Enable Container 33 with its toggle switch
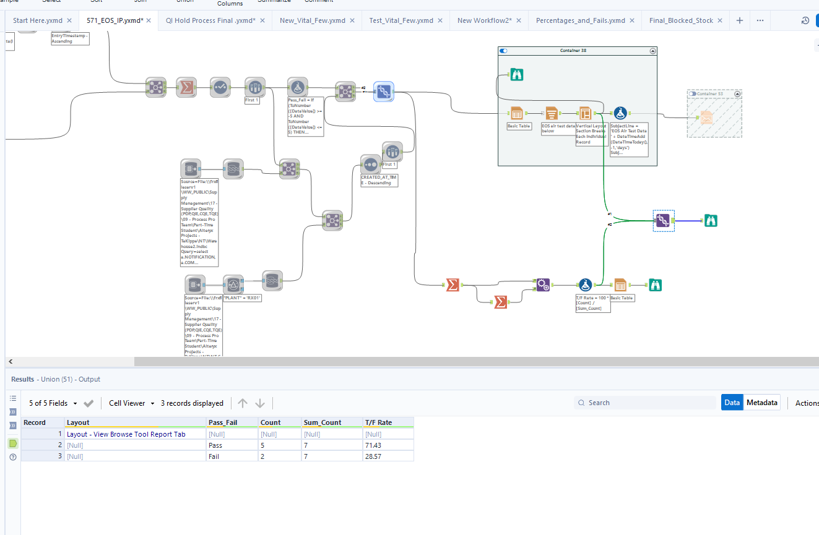819x535 pixels. (691, 94)
